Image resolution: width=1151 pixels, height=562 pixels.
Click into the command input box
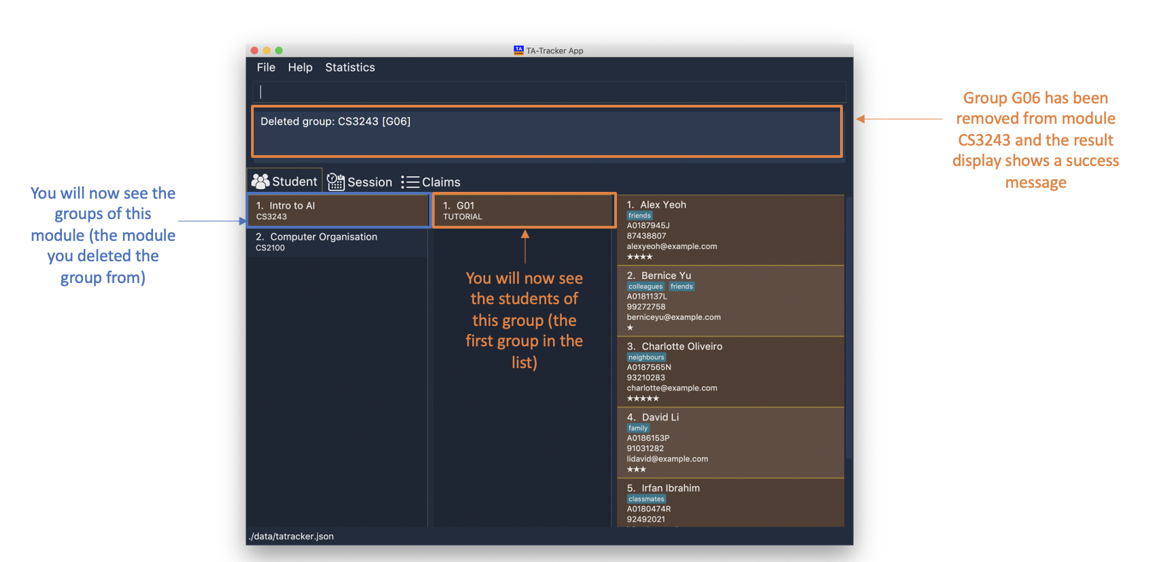(550, 92)
